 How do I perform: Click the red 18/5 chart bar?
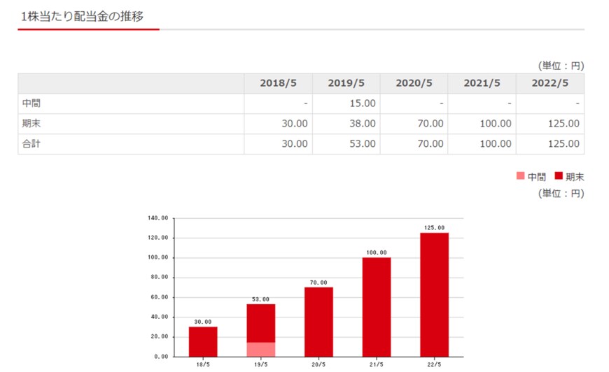point(203,341)
